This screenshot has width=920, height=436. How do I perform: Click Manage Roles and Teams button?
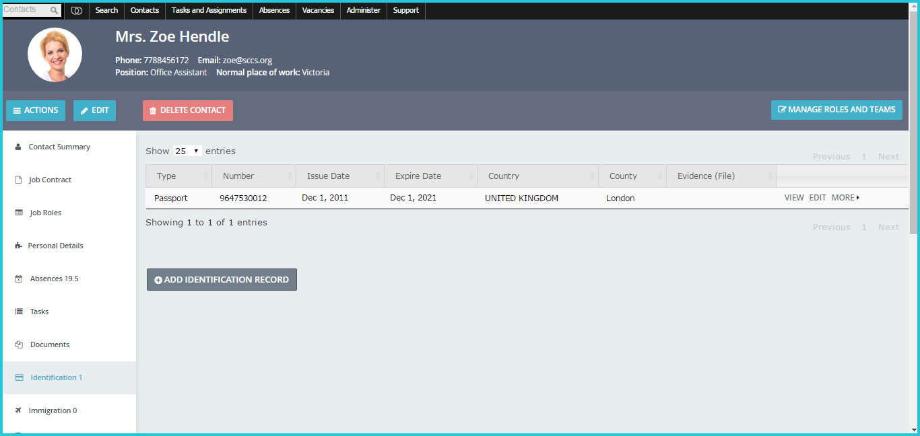pos(836,110)
